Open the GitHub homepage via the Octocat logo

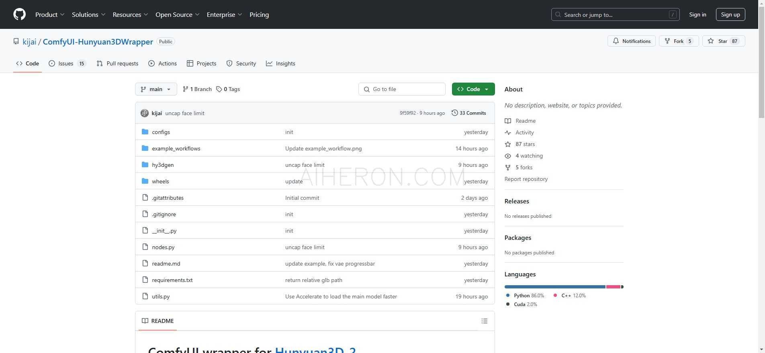[x=19, y=14]
